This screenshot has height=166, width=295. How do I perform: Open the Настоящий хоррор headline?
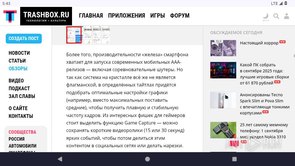(x=259, y=43)
